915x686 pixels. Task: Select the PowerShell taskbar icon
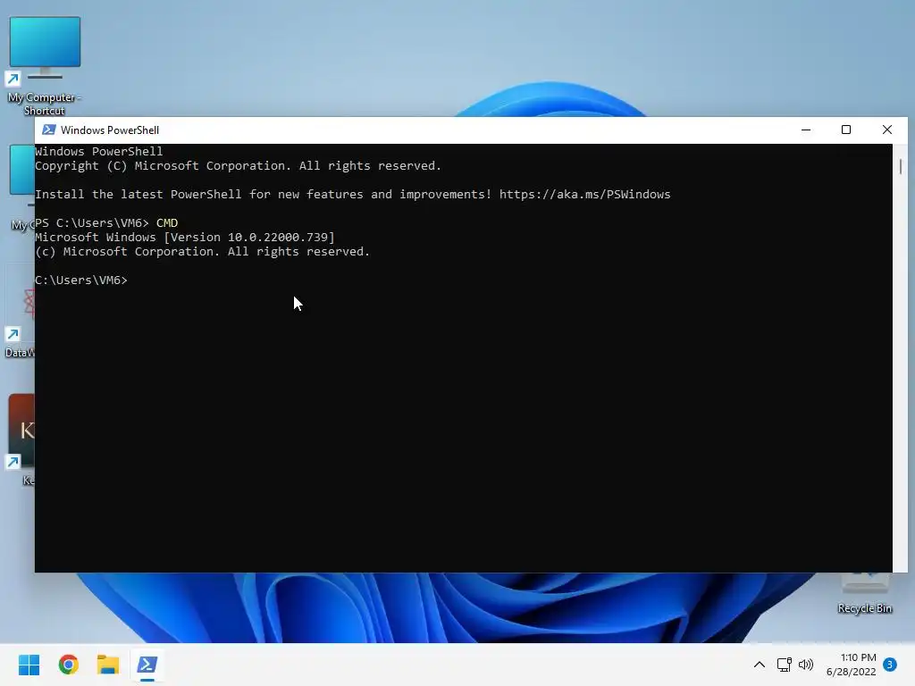[147, 665]
